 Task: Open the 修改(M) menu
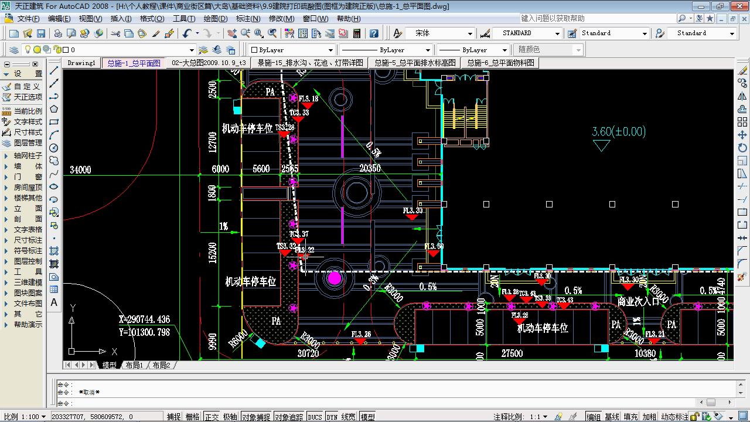pos(281,18)
